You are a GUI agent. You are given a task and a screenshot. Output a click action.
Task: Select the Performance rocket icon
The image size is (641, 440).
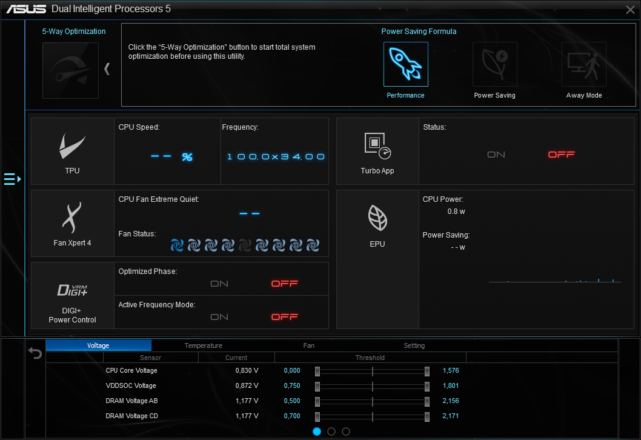tap(405, 64)
